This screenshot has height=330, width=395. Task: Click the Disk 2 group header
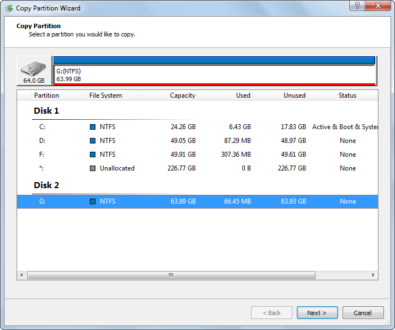46,185
